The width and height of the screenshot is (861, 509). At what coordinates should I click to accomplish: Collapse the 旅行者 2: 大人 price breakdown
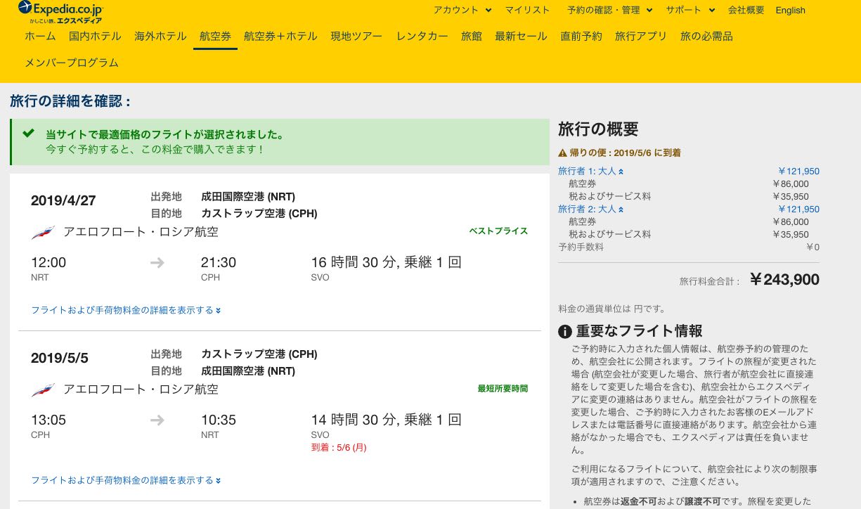coord(590,209)
